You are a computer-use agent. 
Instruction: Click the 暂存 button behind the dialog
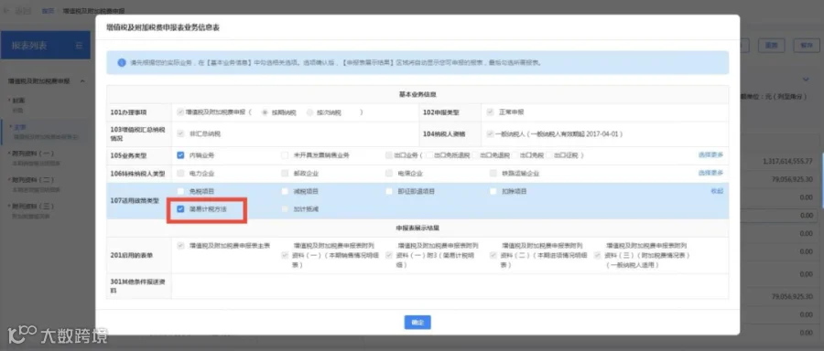806,46
